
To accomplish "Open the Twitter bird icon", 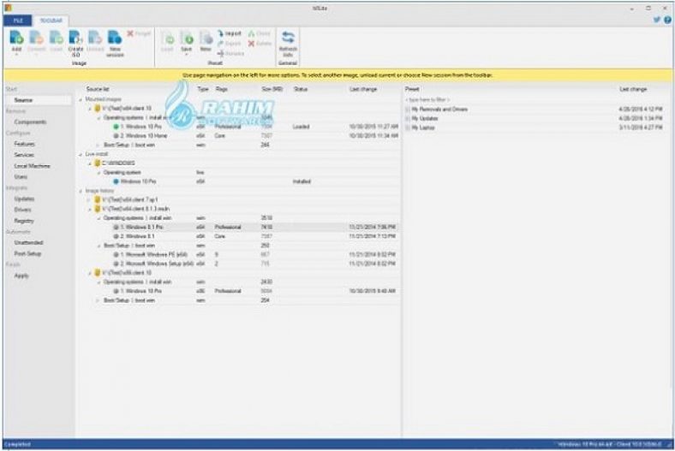I will tap(657, 20).
